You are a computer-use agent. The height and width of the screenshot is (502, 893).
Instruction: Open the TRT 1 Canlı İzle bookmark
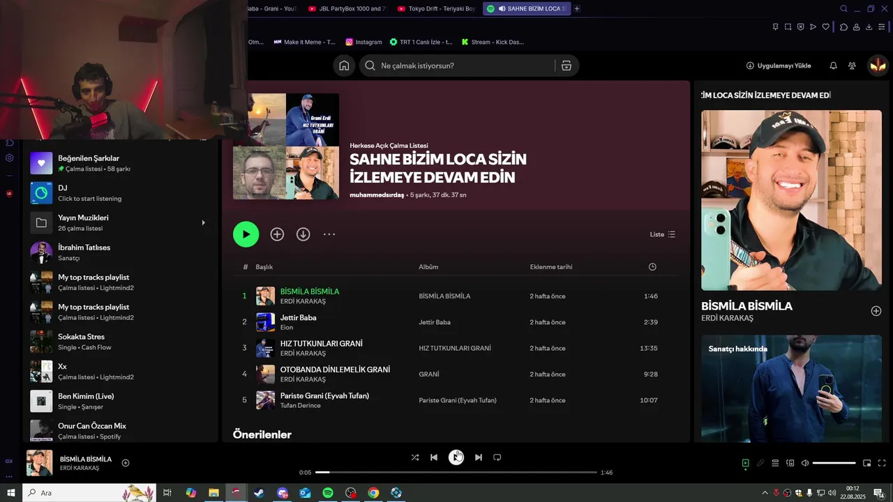click(421, 42)
